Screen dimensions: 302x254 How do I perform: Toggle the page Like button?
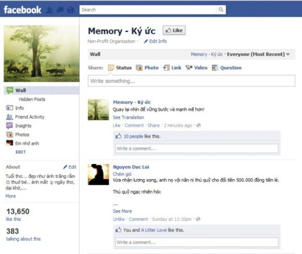[x=174, y=30]
